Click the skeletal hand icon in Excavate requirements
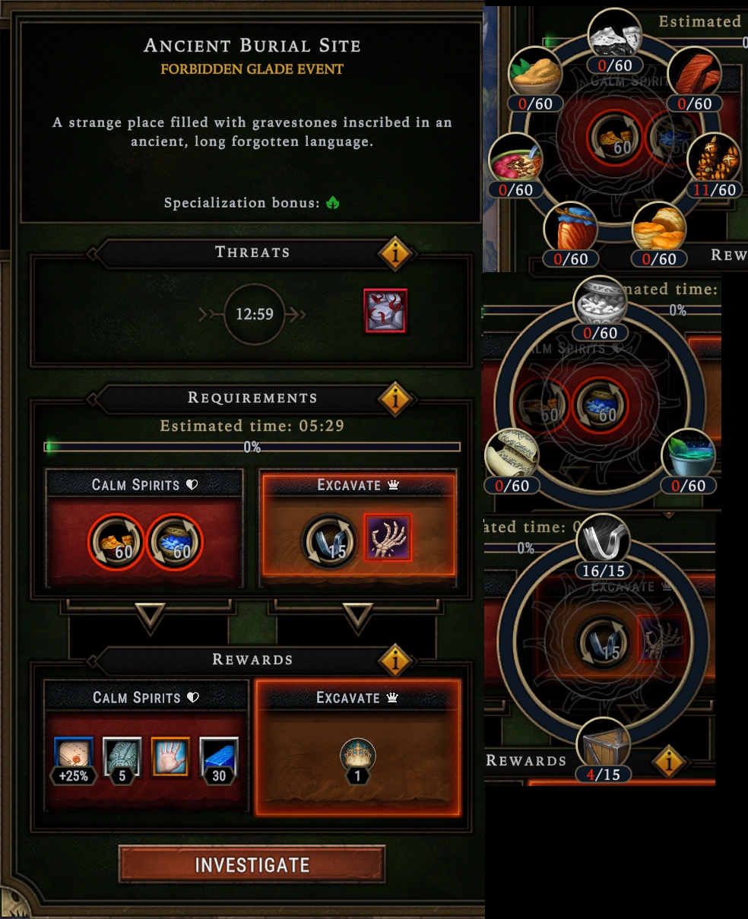The height and width of the screenshot is (919, 748). point(388,537)
